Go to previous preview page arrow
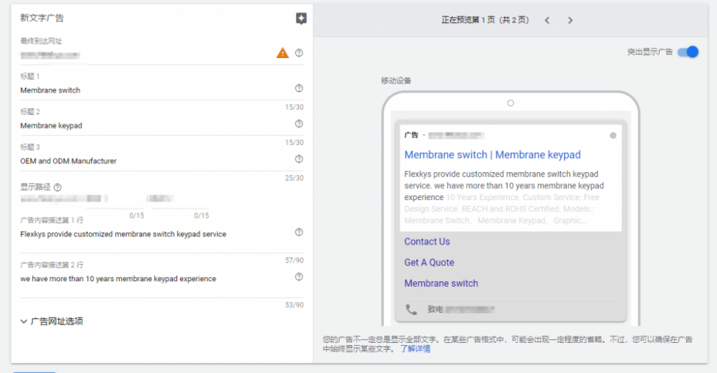The width and height of the screenshot is (717, 373). tap(547, 20)
